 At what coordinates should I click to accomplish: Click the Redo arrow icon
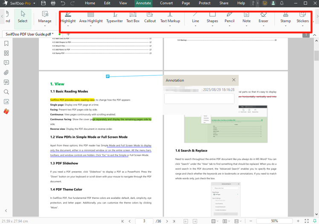coord(72,3)
